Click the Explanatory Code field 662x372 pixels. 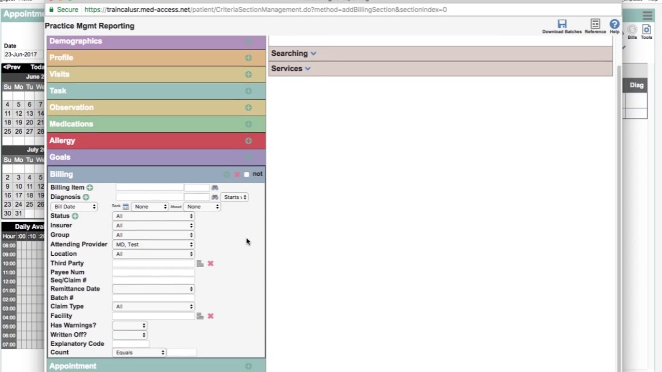tap(130, 344)
